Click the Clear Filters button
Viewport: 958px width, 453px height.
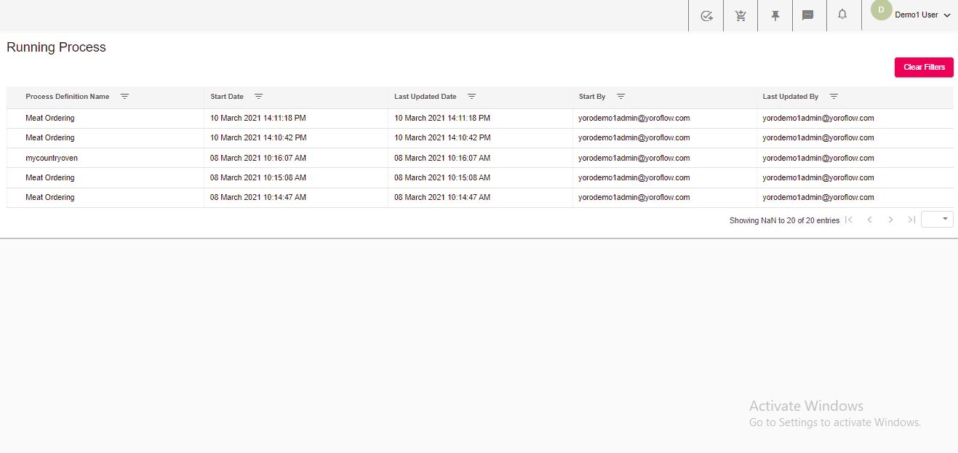924,67
